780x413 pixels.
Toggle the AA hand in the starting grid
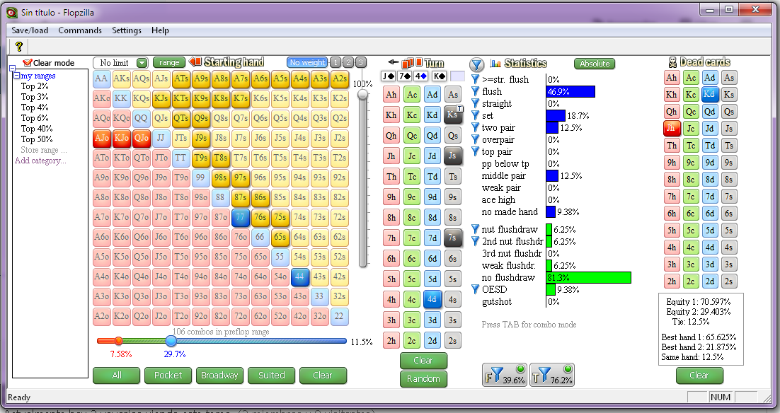coord(101,78)
